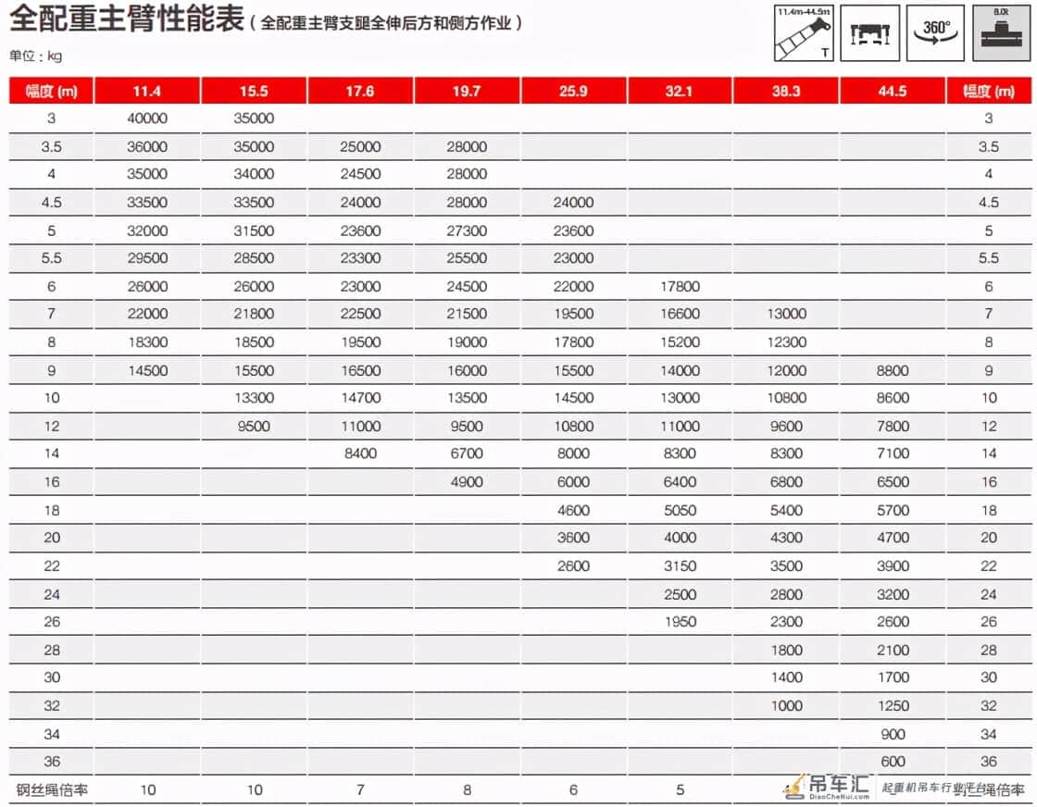The height and width of the screenshot is (807, 1037).
Task: Click the 6700 value cell
Action: tap(467, 453)
